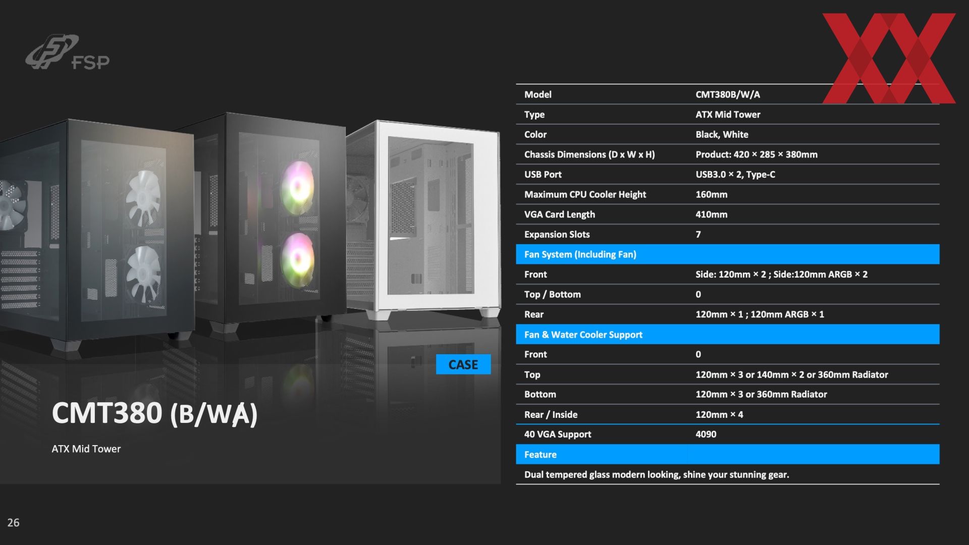969x545 pixels.
Task: Click the blue CASE label
Action: (x=463, y=364)
